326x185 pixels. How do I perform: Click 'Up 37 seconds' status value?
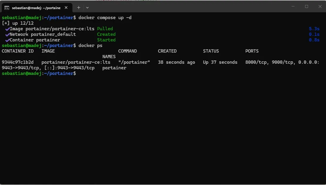tap(220, 63)
